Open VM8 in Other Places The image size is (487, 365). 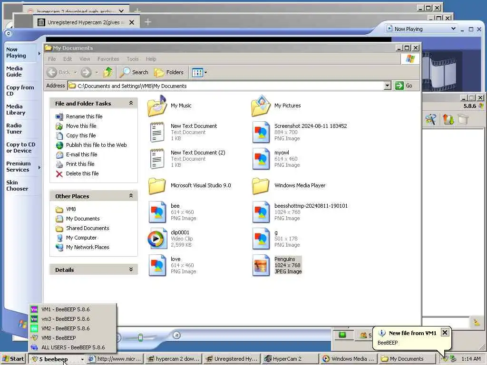point(71,209)
